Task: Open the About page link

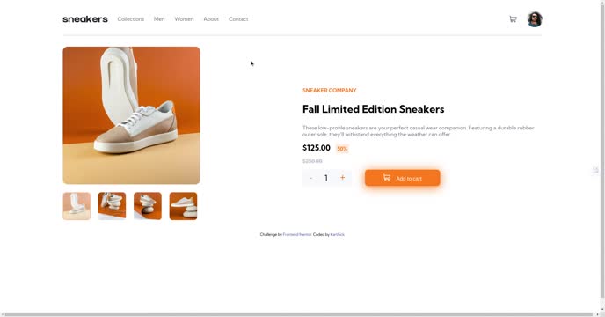Action: (211, 19)
